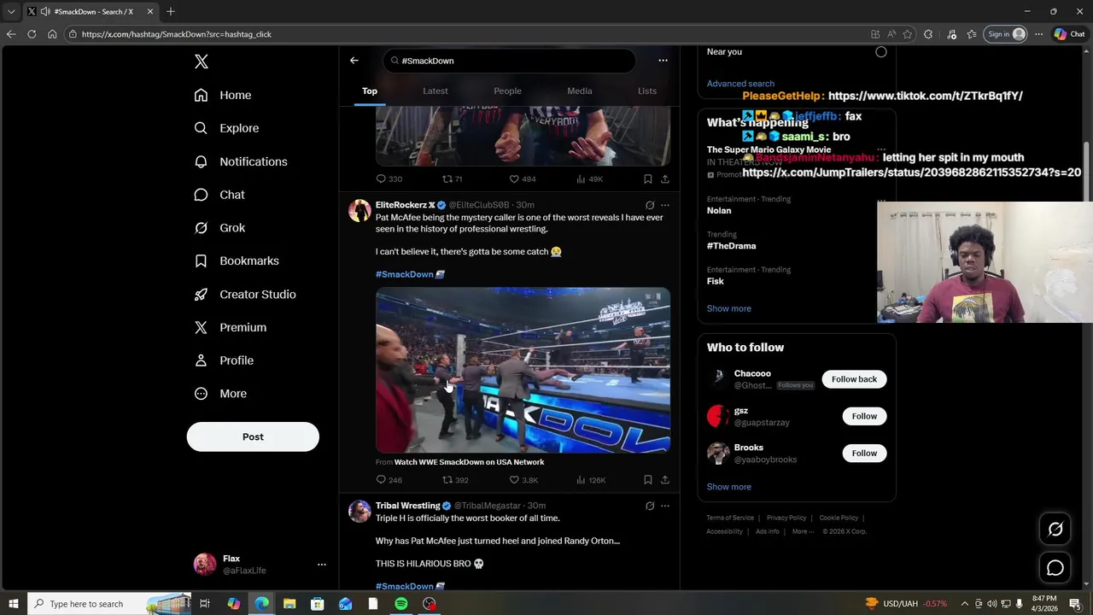Open more options on Tribal Wrestling post
The height and width of the screenshot is (615, 1093).
(665, 506)
